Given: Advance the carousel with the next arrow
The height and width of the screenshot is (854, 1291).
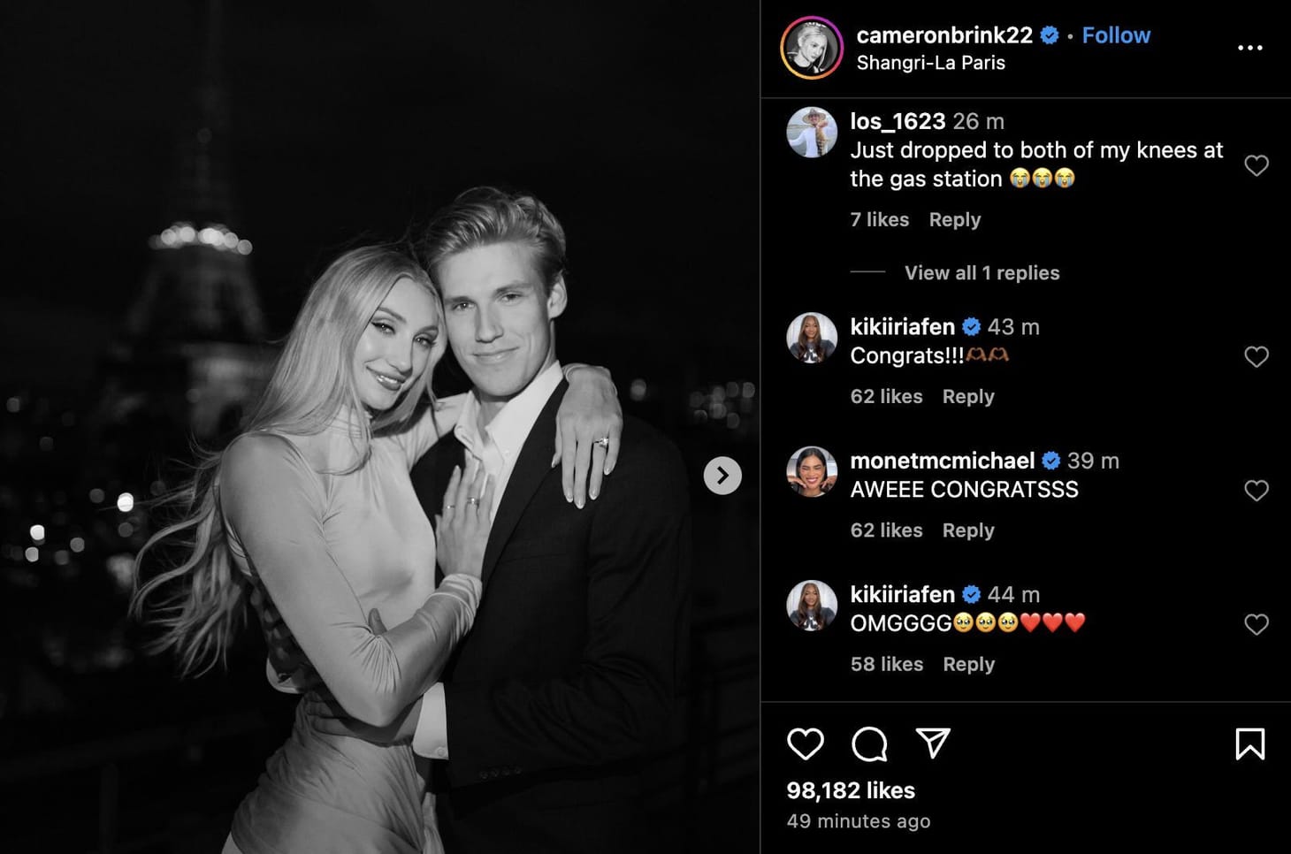Looking at the screenshot, I should (722, 476).
